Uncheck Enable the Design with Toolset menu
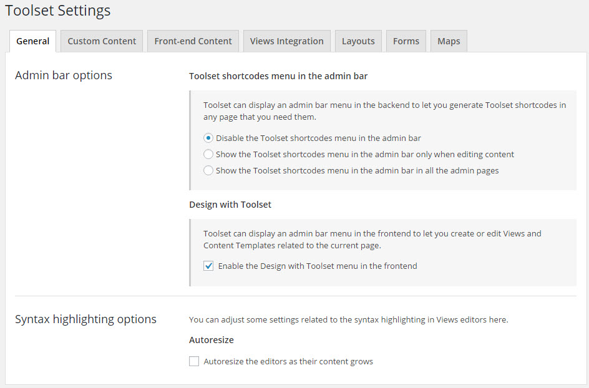Screen dimensions: 589x388 [x=208, y=266]
